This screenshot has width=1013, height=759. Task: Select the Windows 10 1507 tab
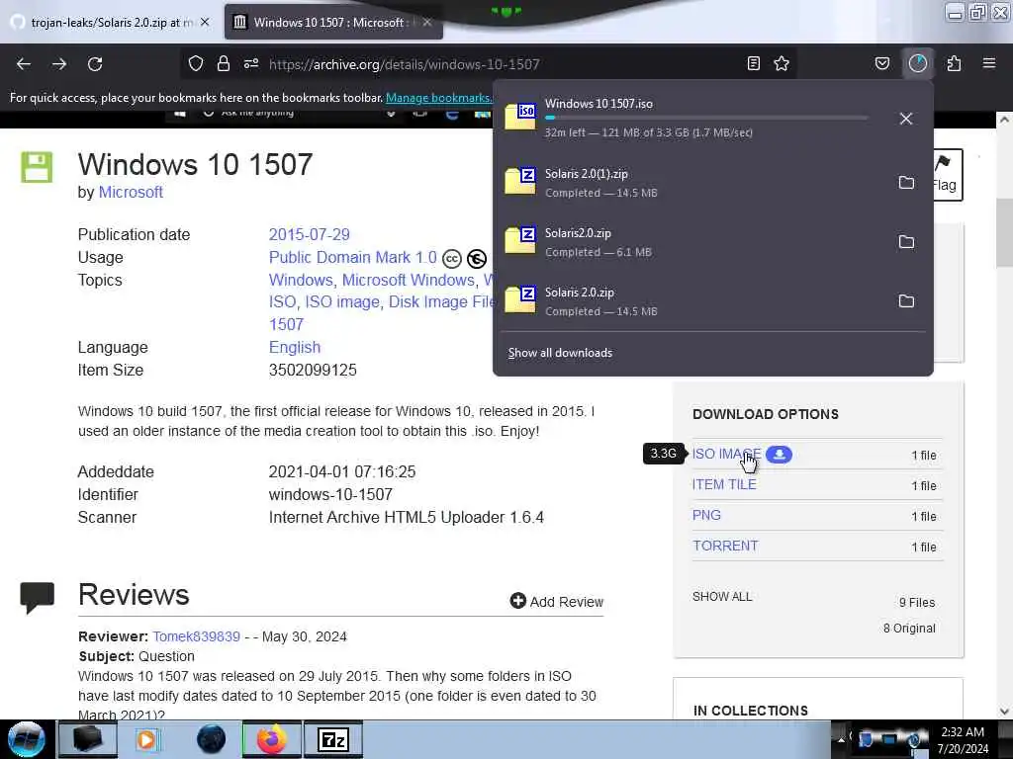coord(333,23)
